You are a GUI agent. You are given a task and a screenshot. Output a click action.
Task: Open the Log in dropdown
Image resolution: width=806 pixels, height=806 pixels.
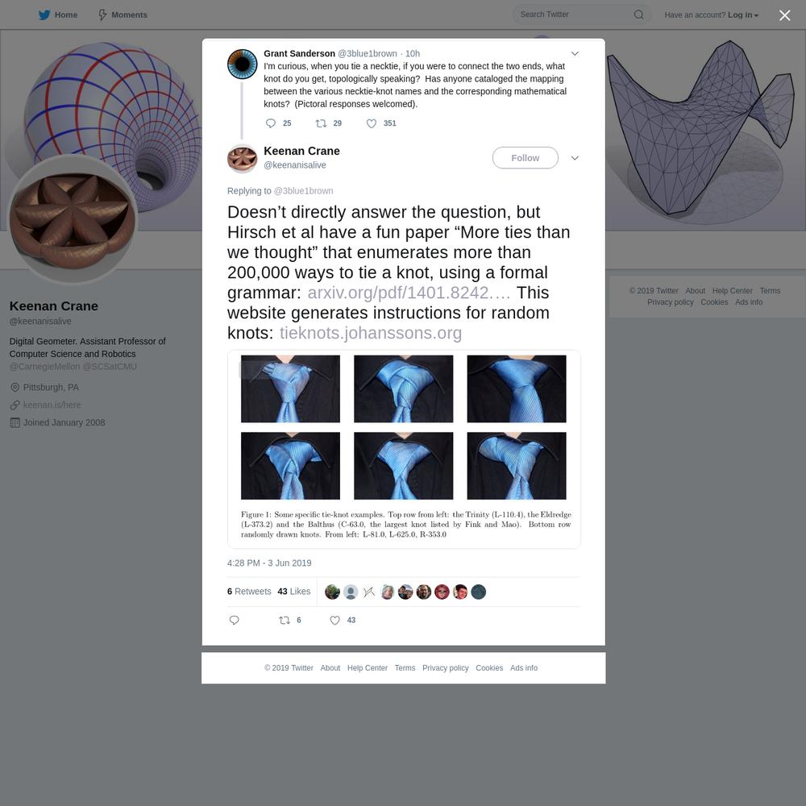pos(743,15)
